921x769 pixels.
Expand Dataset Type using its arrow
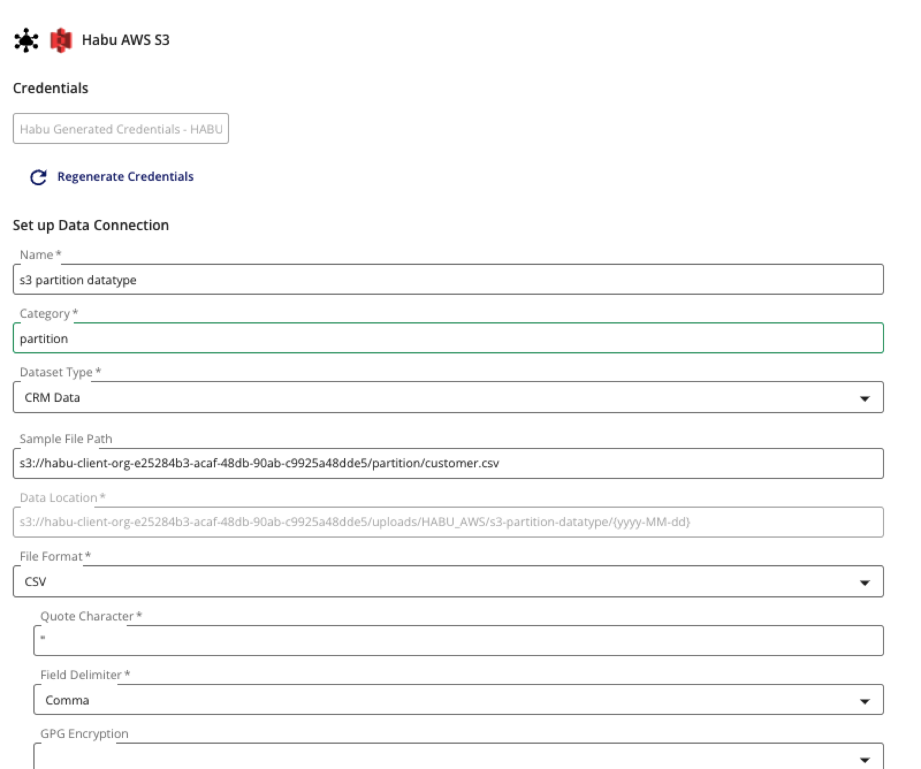[x=864, y=398]
